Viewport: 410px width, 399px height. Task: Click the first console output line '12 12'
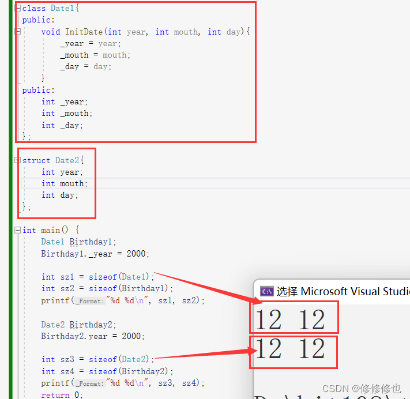pos(290,319)
